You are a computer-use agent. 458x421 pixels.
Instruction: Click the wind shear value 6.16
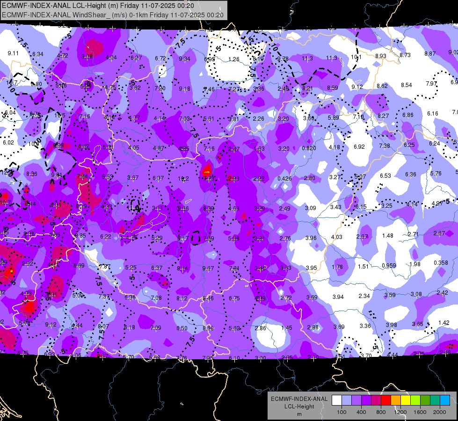click(x=433, y=113)
